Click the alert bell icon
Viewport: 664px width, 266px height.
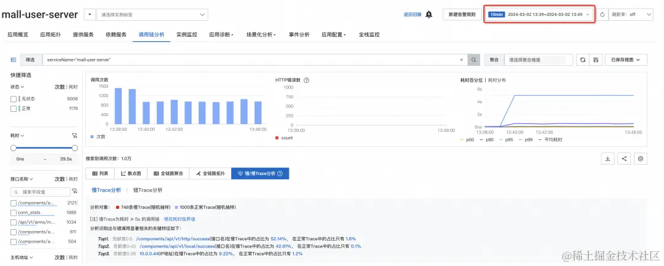[429, 14]
